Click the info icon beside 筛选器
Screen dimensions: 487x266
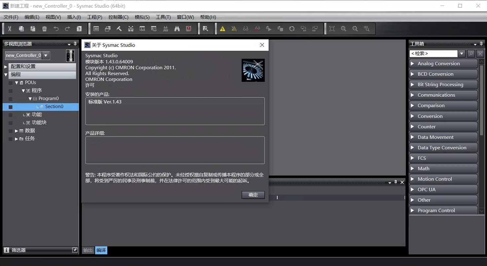click(7, 250)
